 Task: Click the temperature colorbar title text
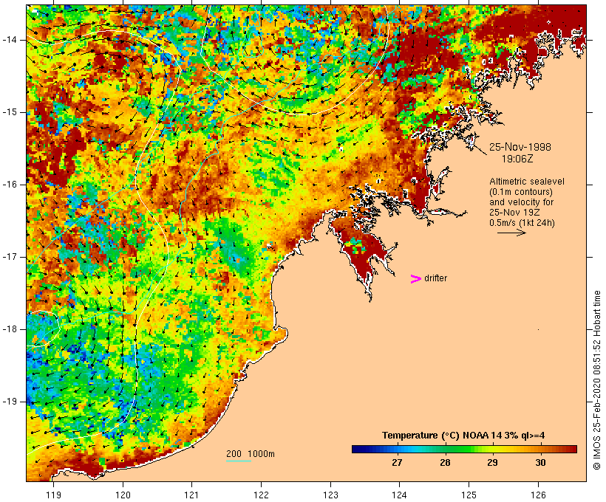click(x=463, y=436)
